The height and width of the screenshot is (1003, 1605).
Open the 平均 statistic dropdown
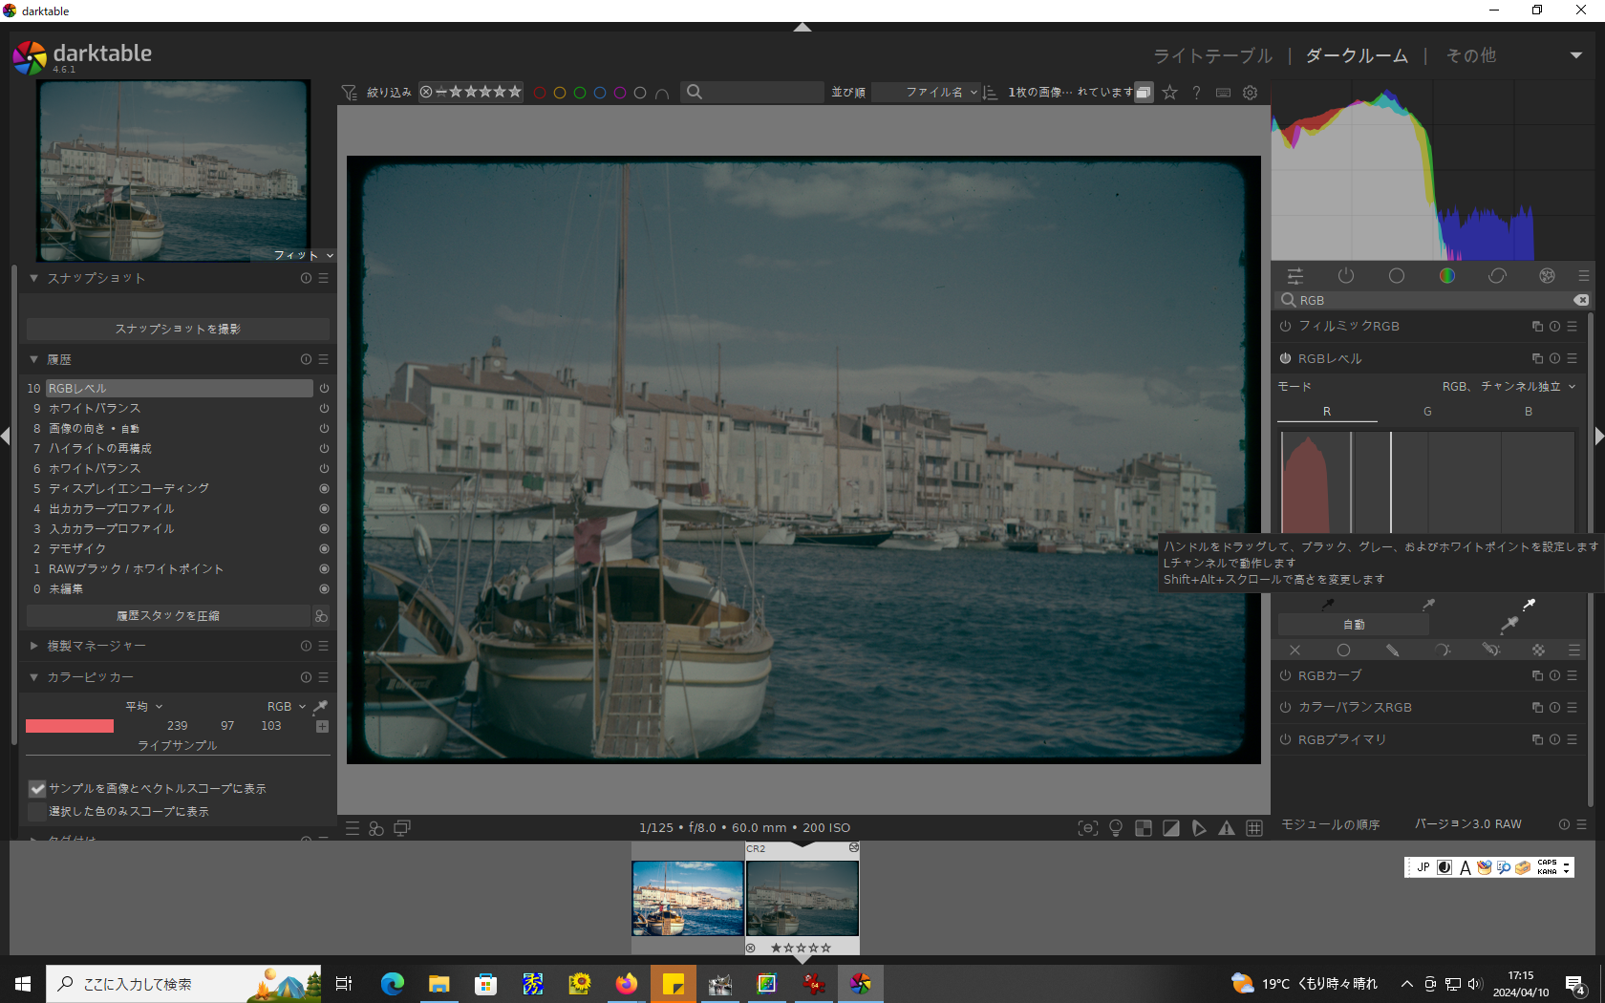tap(144, 707)
